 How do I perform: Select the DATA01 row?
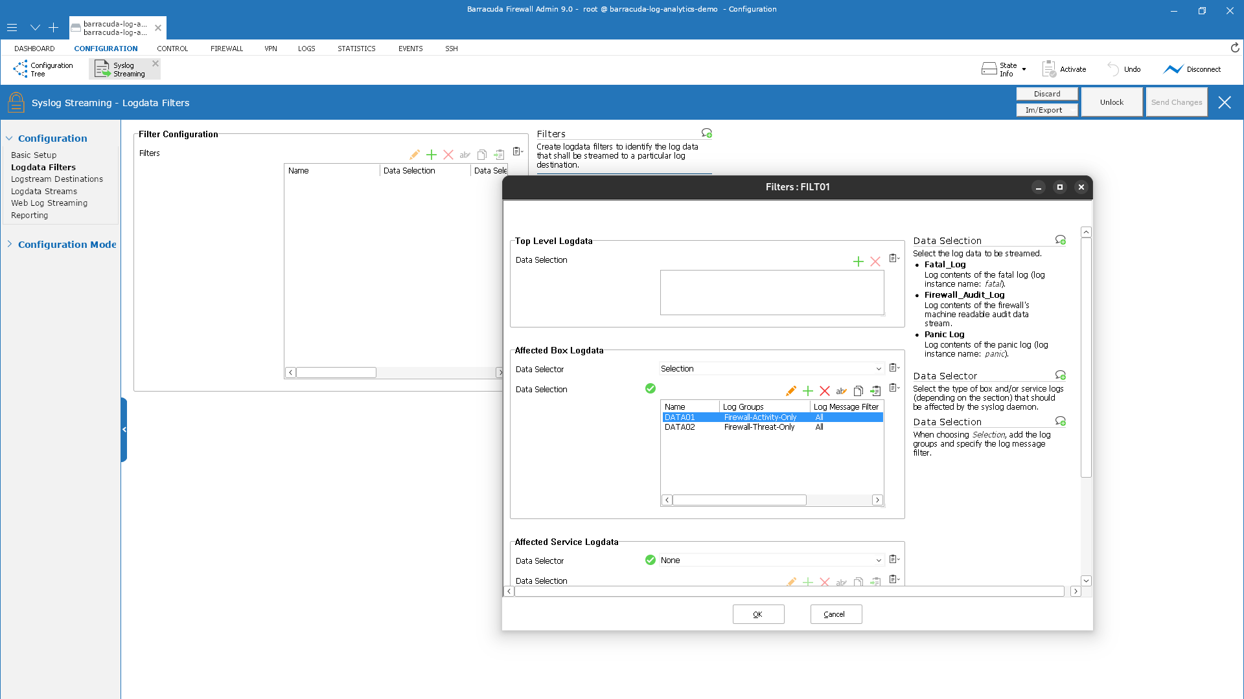click(x=772, y=417)
